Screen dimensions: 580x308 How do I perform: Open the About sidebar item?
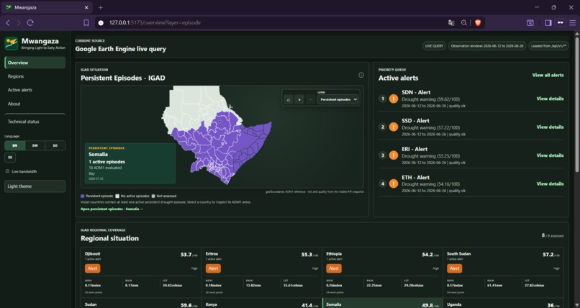tap(35, 104)
